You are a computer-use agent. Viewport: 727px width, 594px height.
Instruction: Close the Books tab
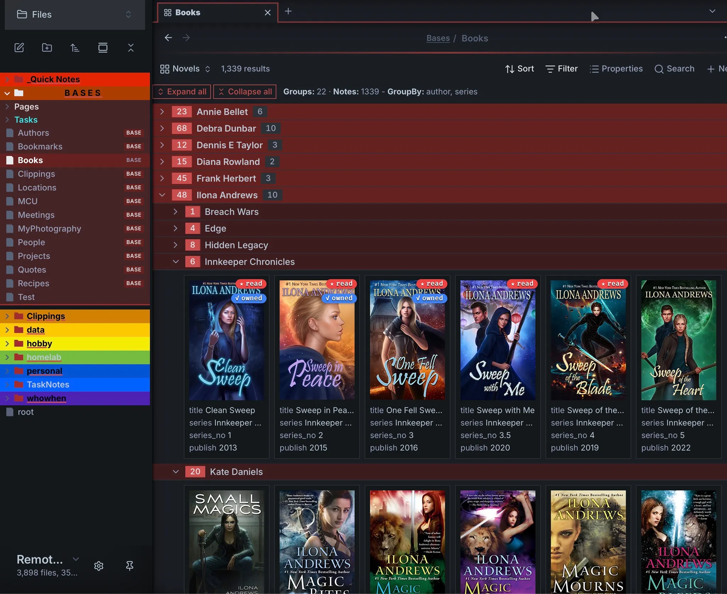(268, 13)
